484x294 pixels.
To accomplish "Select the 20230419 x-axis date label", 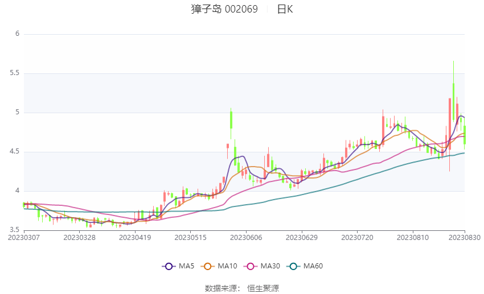I will (135, 238).
